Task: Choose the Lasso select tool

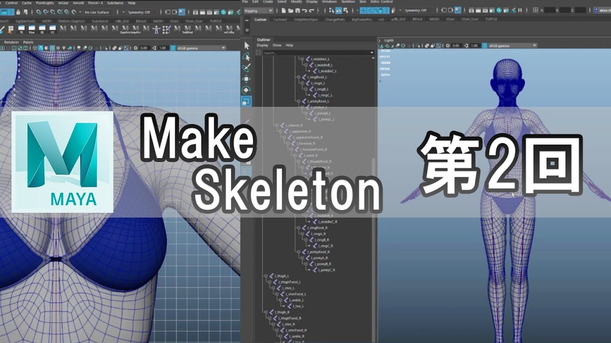Action: [246, 57]
